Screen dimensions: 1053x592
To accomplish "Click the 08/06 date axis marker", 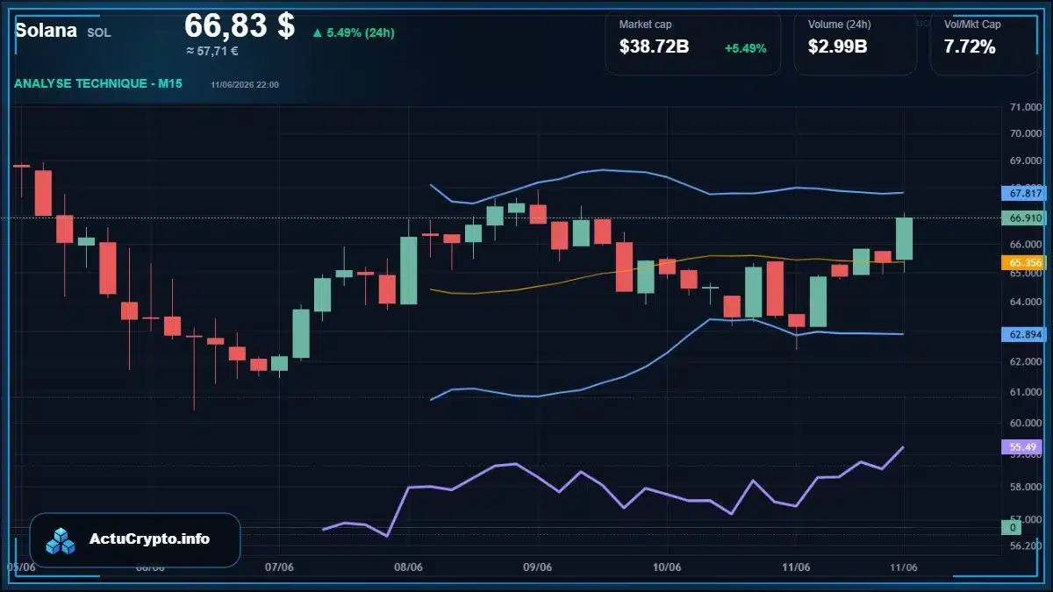I will coord(408,567).
